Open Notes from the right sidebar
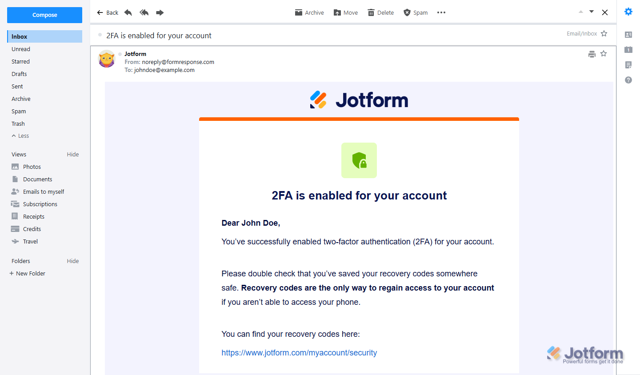The width and height of the screenshot is (640, 375). pyautogui.click(x=628, y=65)
